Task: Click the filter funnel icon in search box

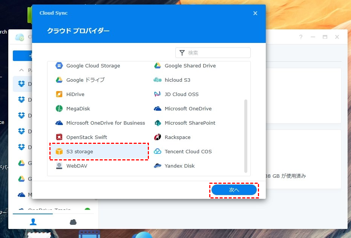Action: click(182, 53)
